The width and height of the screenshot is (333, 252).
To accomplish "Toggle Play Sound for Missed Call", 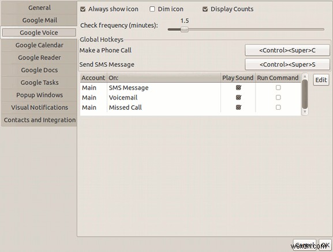I will (x=238, y=107).
